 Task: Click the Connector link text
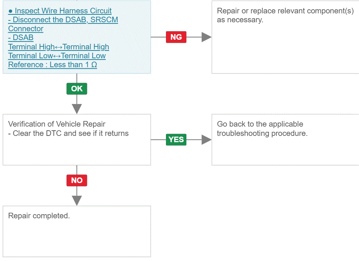[26, 29]
